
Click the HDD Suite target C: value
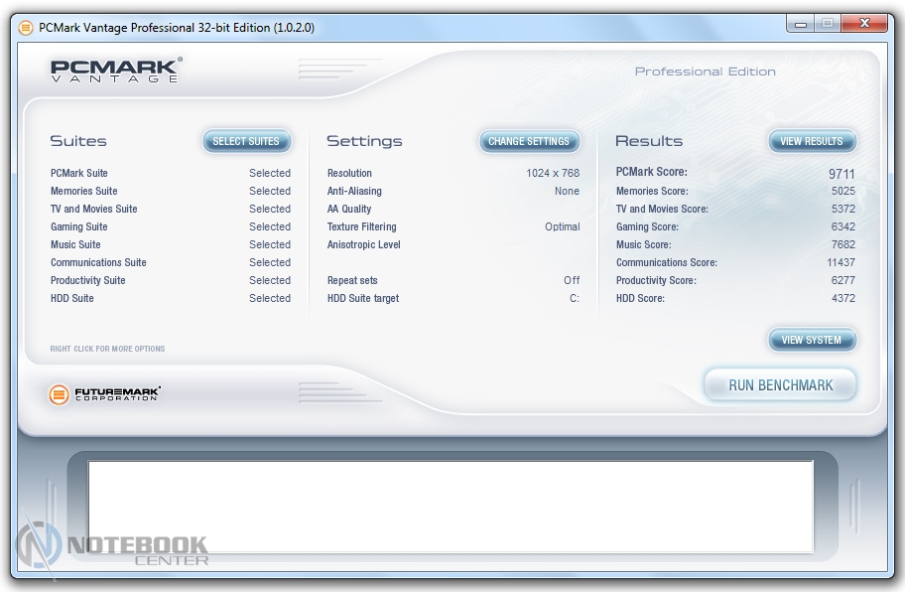point(574,298)
